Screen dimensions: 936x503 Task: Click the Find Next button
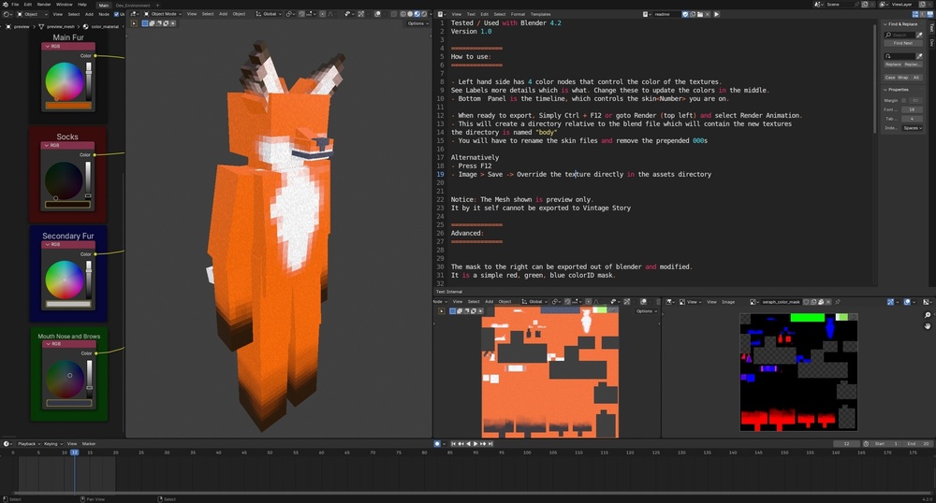click(x=902, y=43)
